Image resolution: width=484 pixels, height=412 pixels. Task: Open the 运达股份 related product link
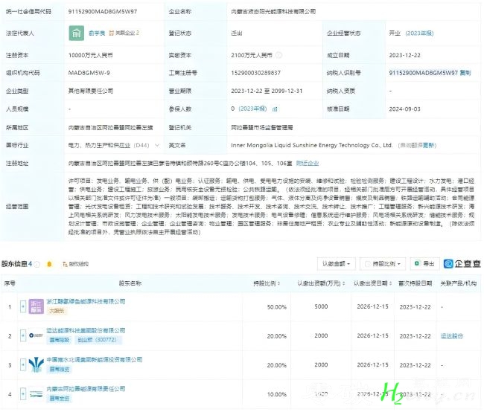(x=452, y=336)
